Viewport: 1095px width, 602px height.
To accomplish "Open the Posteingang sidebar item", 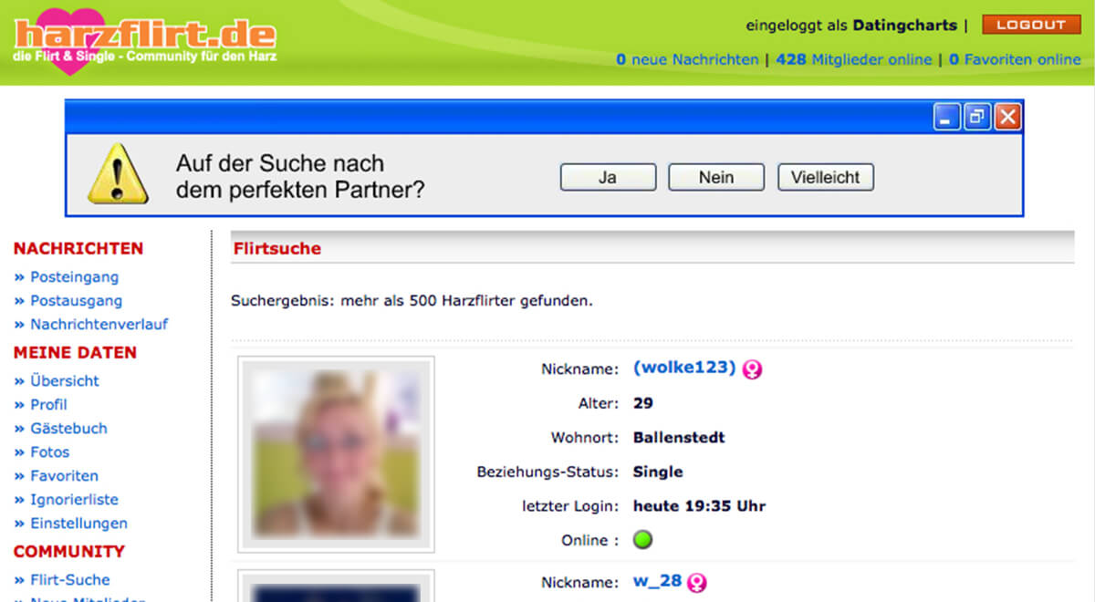I will (x=74, y=276).
